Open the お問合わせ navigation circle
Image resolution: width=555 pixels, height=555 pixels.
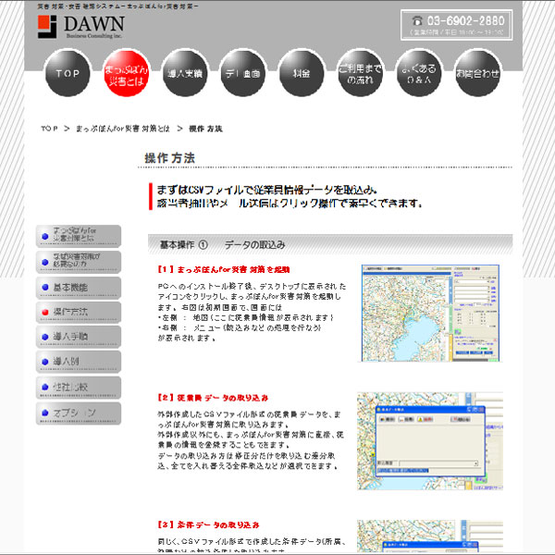(x=477, y=73)
